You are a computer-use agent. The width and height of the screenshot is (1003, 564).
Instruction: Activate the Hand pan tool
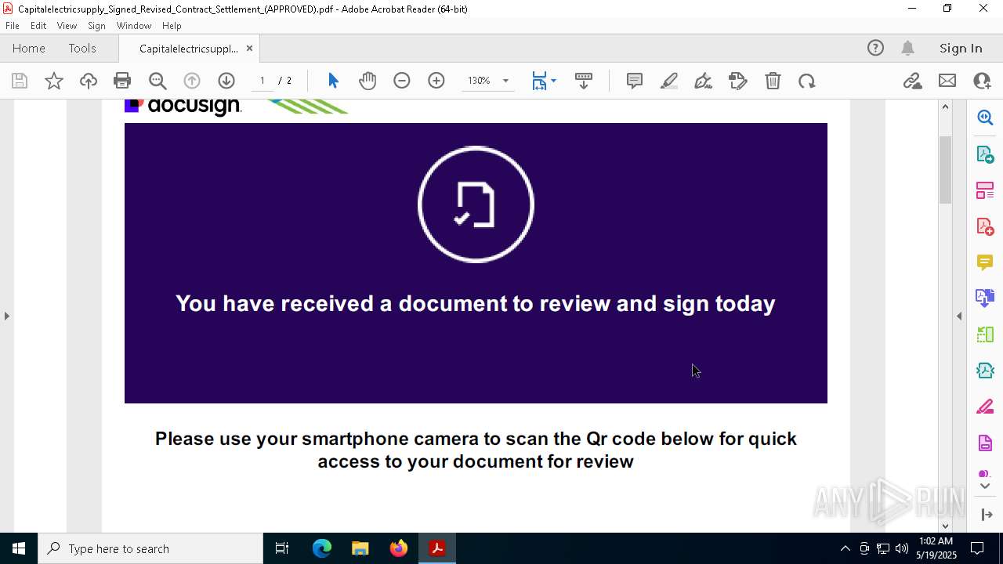pyautogui.click(x=368, y=81)
